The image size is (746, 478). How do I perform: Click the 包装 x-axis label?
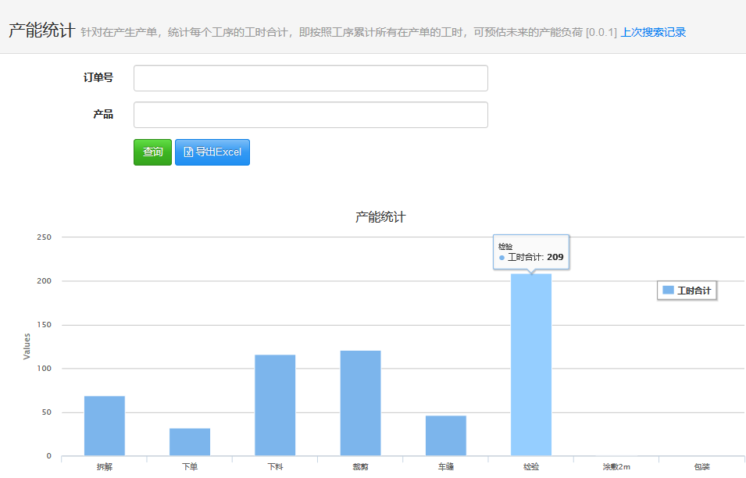[x=701, y=467]
